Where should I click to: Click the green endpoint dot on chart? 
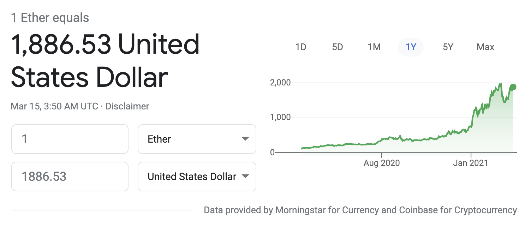coord(513,87)
